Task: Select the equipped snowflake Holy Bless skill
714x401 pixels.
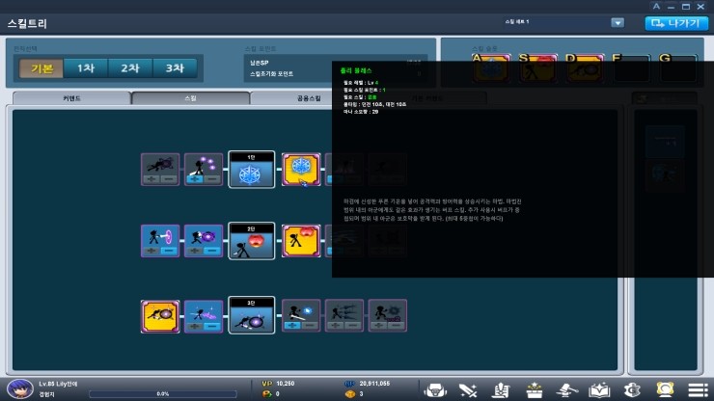Action: pos(301,169)
